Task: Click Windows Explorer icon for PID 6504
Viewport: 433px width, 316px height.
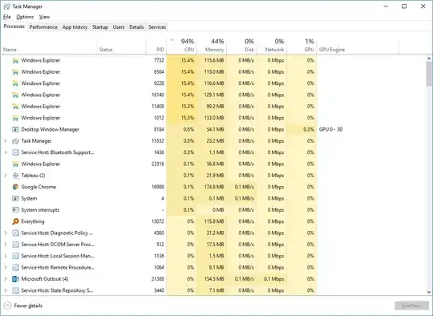Action: (15, 72)
